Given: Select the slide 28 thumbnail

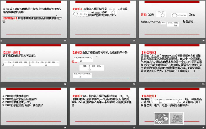Looking at the screenshot, I should coord(34,20).
